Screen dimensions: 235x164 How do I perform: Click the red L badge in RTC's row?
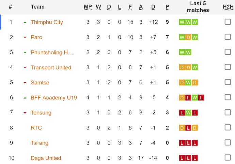pos(188,128)
